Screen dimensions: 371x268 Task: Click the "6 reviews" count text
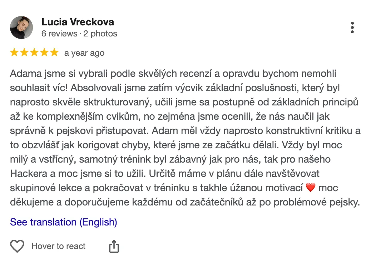(x=59, y=34)
